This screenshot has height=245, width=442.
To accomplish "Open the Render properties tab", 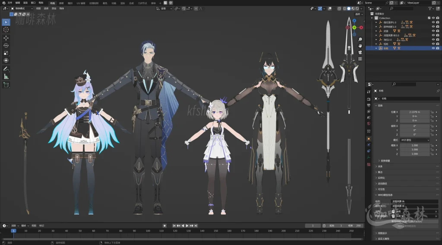I will click(369, 99).
